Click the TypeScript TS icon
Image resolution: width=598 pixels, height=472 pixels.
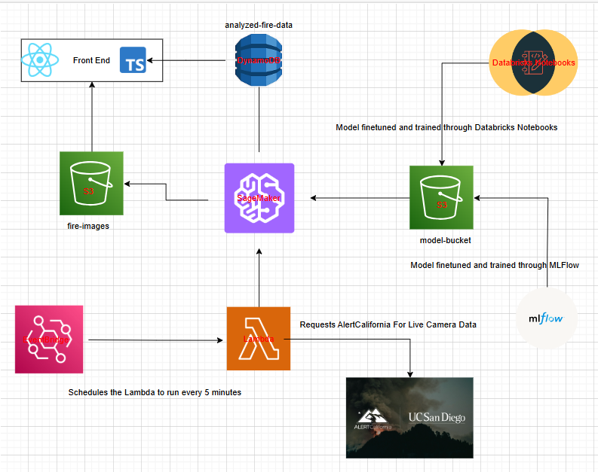click(133, 59)
